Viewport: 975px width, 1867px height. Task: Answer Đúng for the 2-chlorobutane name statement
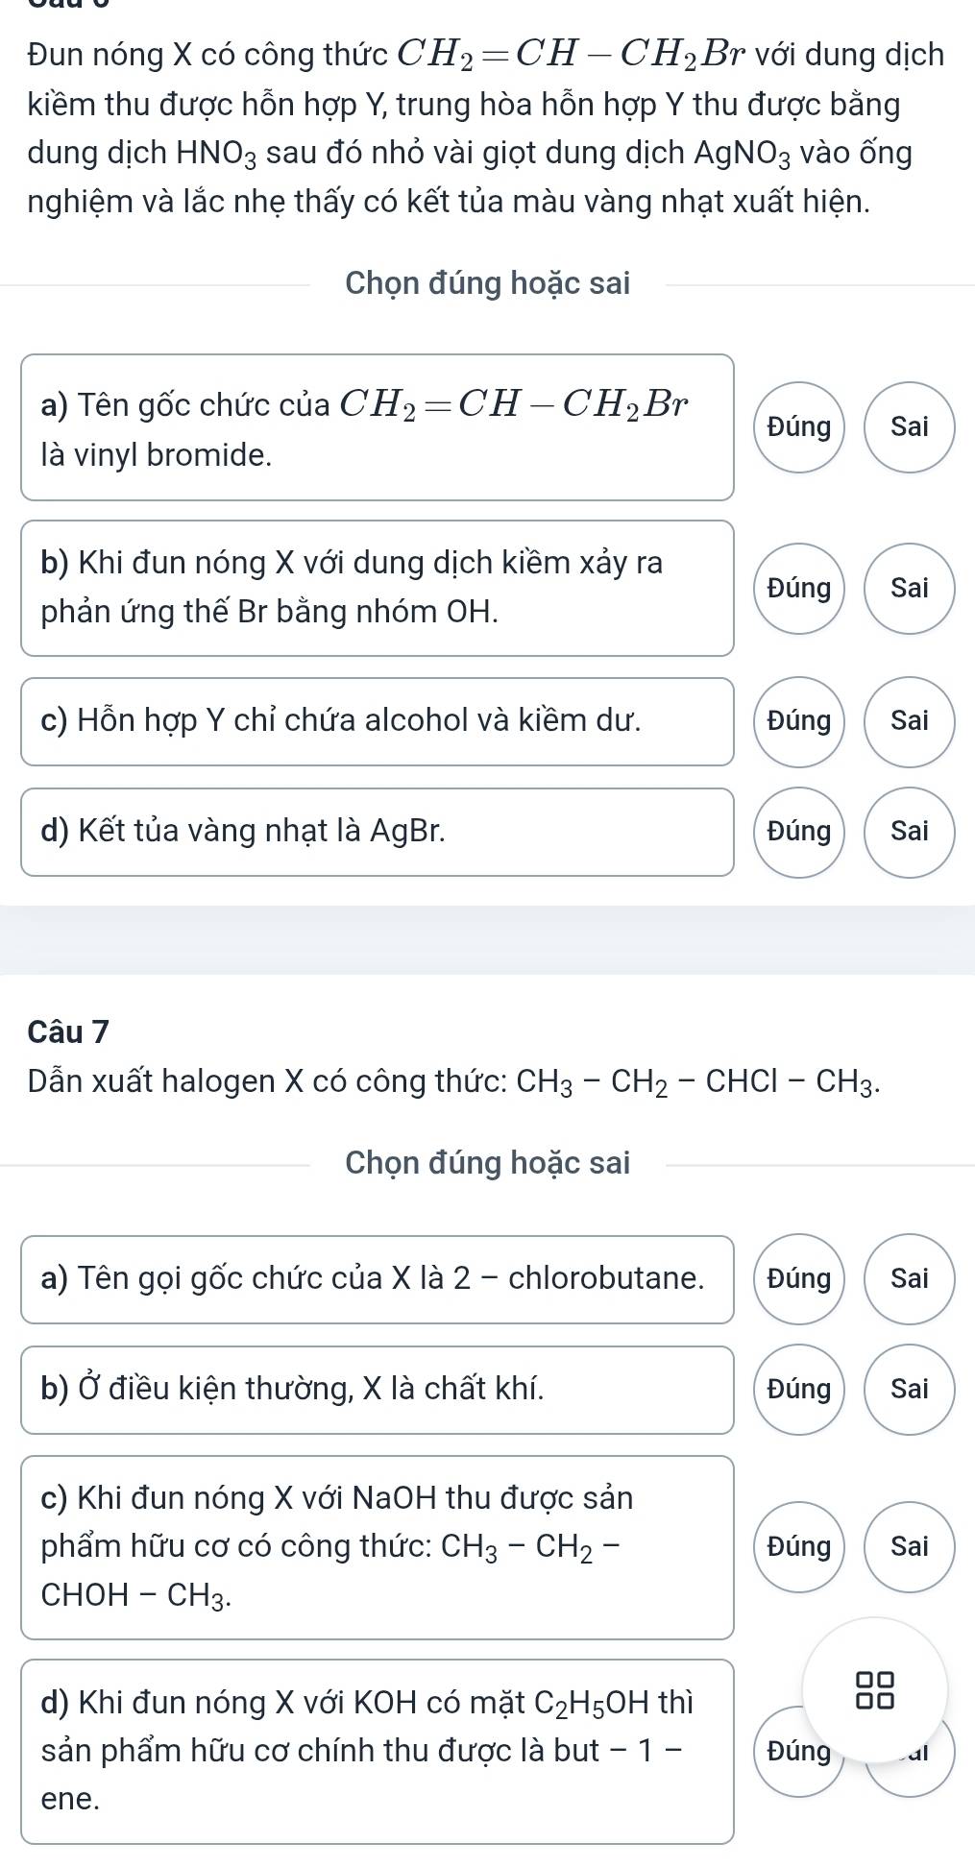click(x=799, y=1279)
